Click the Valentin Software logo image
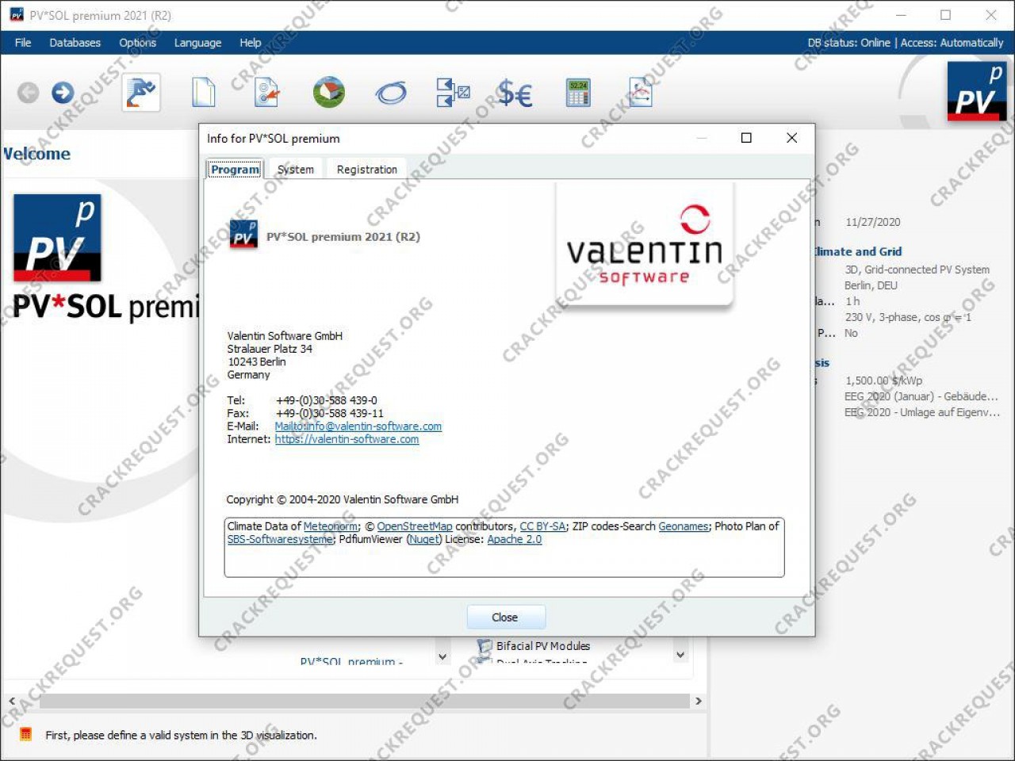This screenshot has width=1015, height=761. pos(644,245)
